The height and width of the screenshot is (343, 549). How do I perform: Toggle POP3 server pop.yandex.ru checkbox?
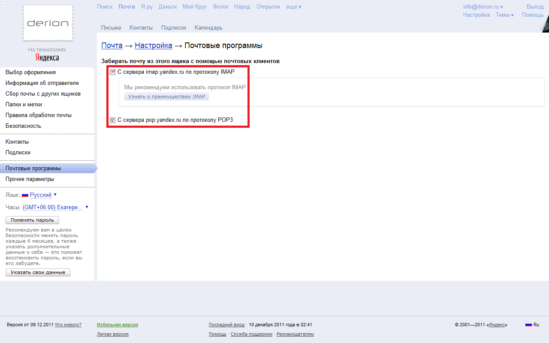click(113, 120)
